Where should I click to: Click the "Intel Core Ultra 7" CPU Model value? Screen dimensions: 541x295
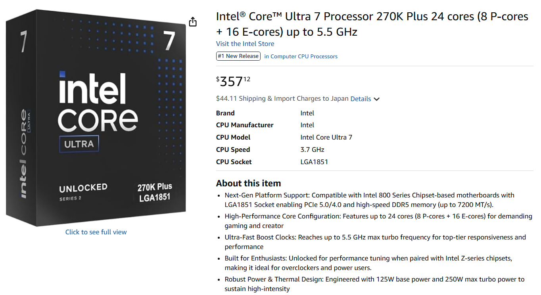[326, 137]
